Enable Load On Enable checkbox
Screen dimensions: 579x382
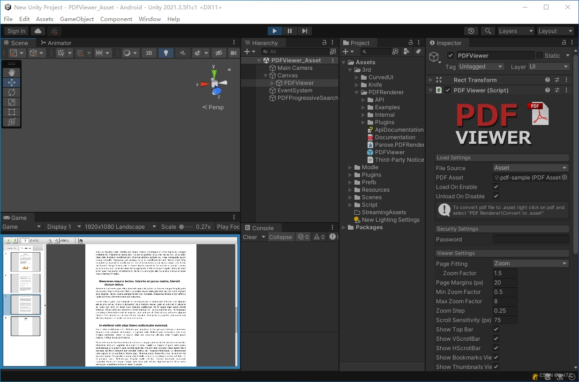pos(496,187)
